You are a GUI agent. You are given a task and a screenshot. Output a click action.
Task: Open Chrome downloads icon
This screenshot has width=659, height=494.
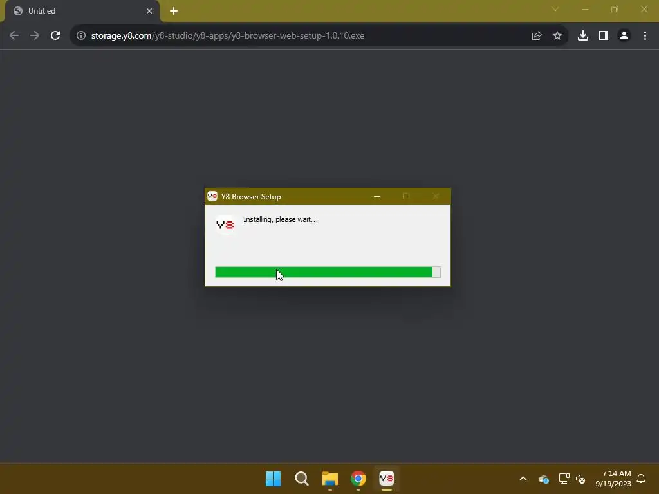[x=583, y=36]
